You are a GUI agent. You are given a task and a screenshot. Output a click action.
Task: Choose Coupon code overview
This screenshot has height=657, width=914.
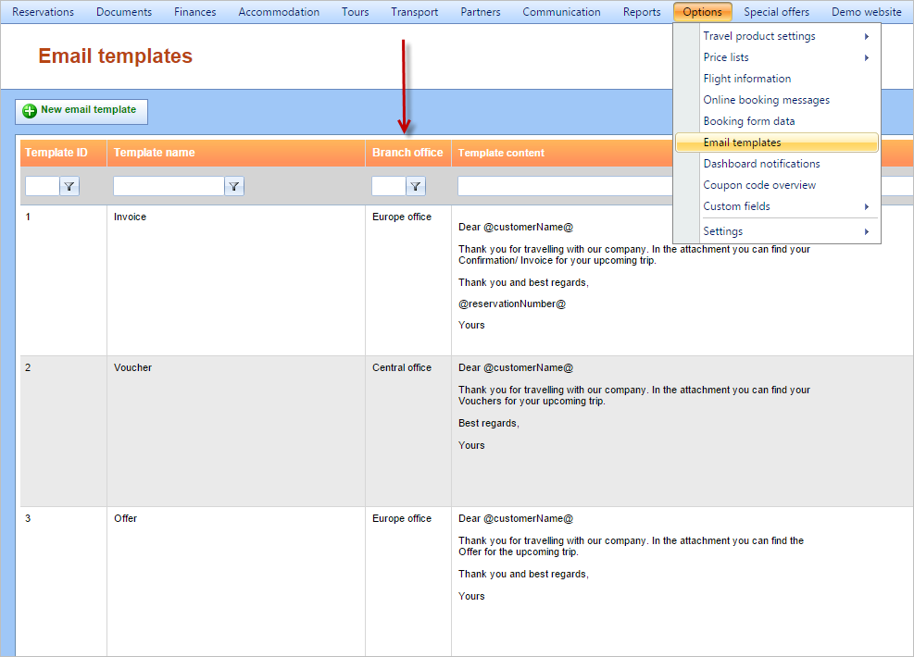click(x=777, y=185)
